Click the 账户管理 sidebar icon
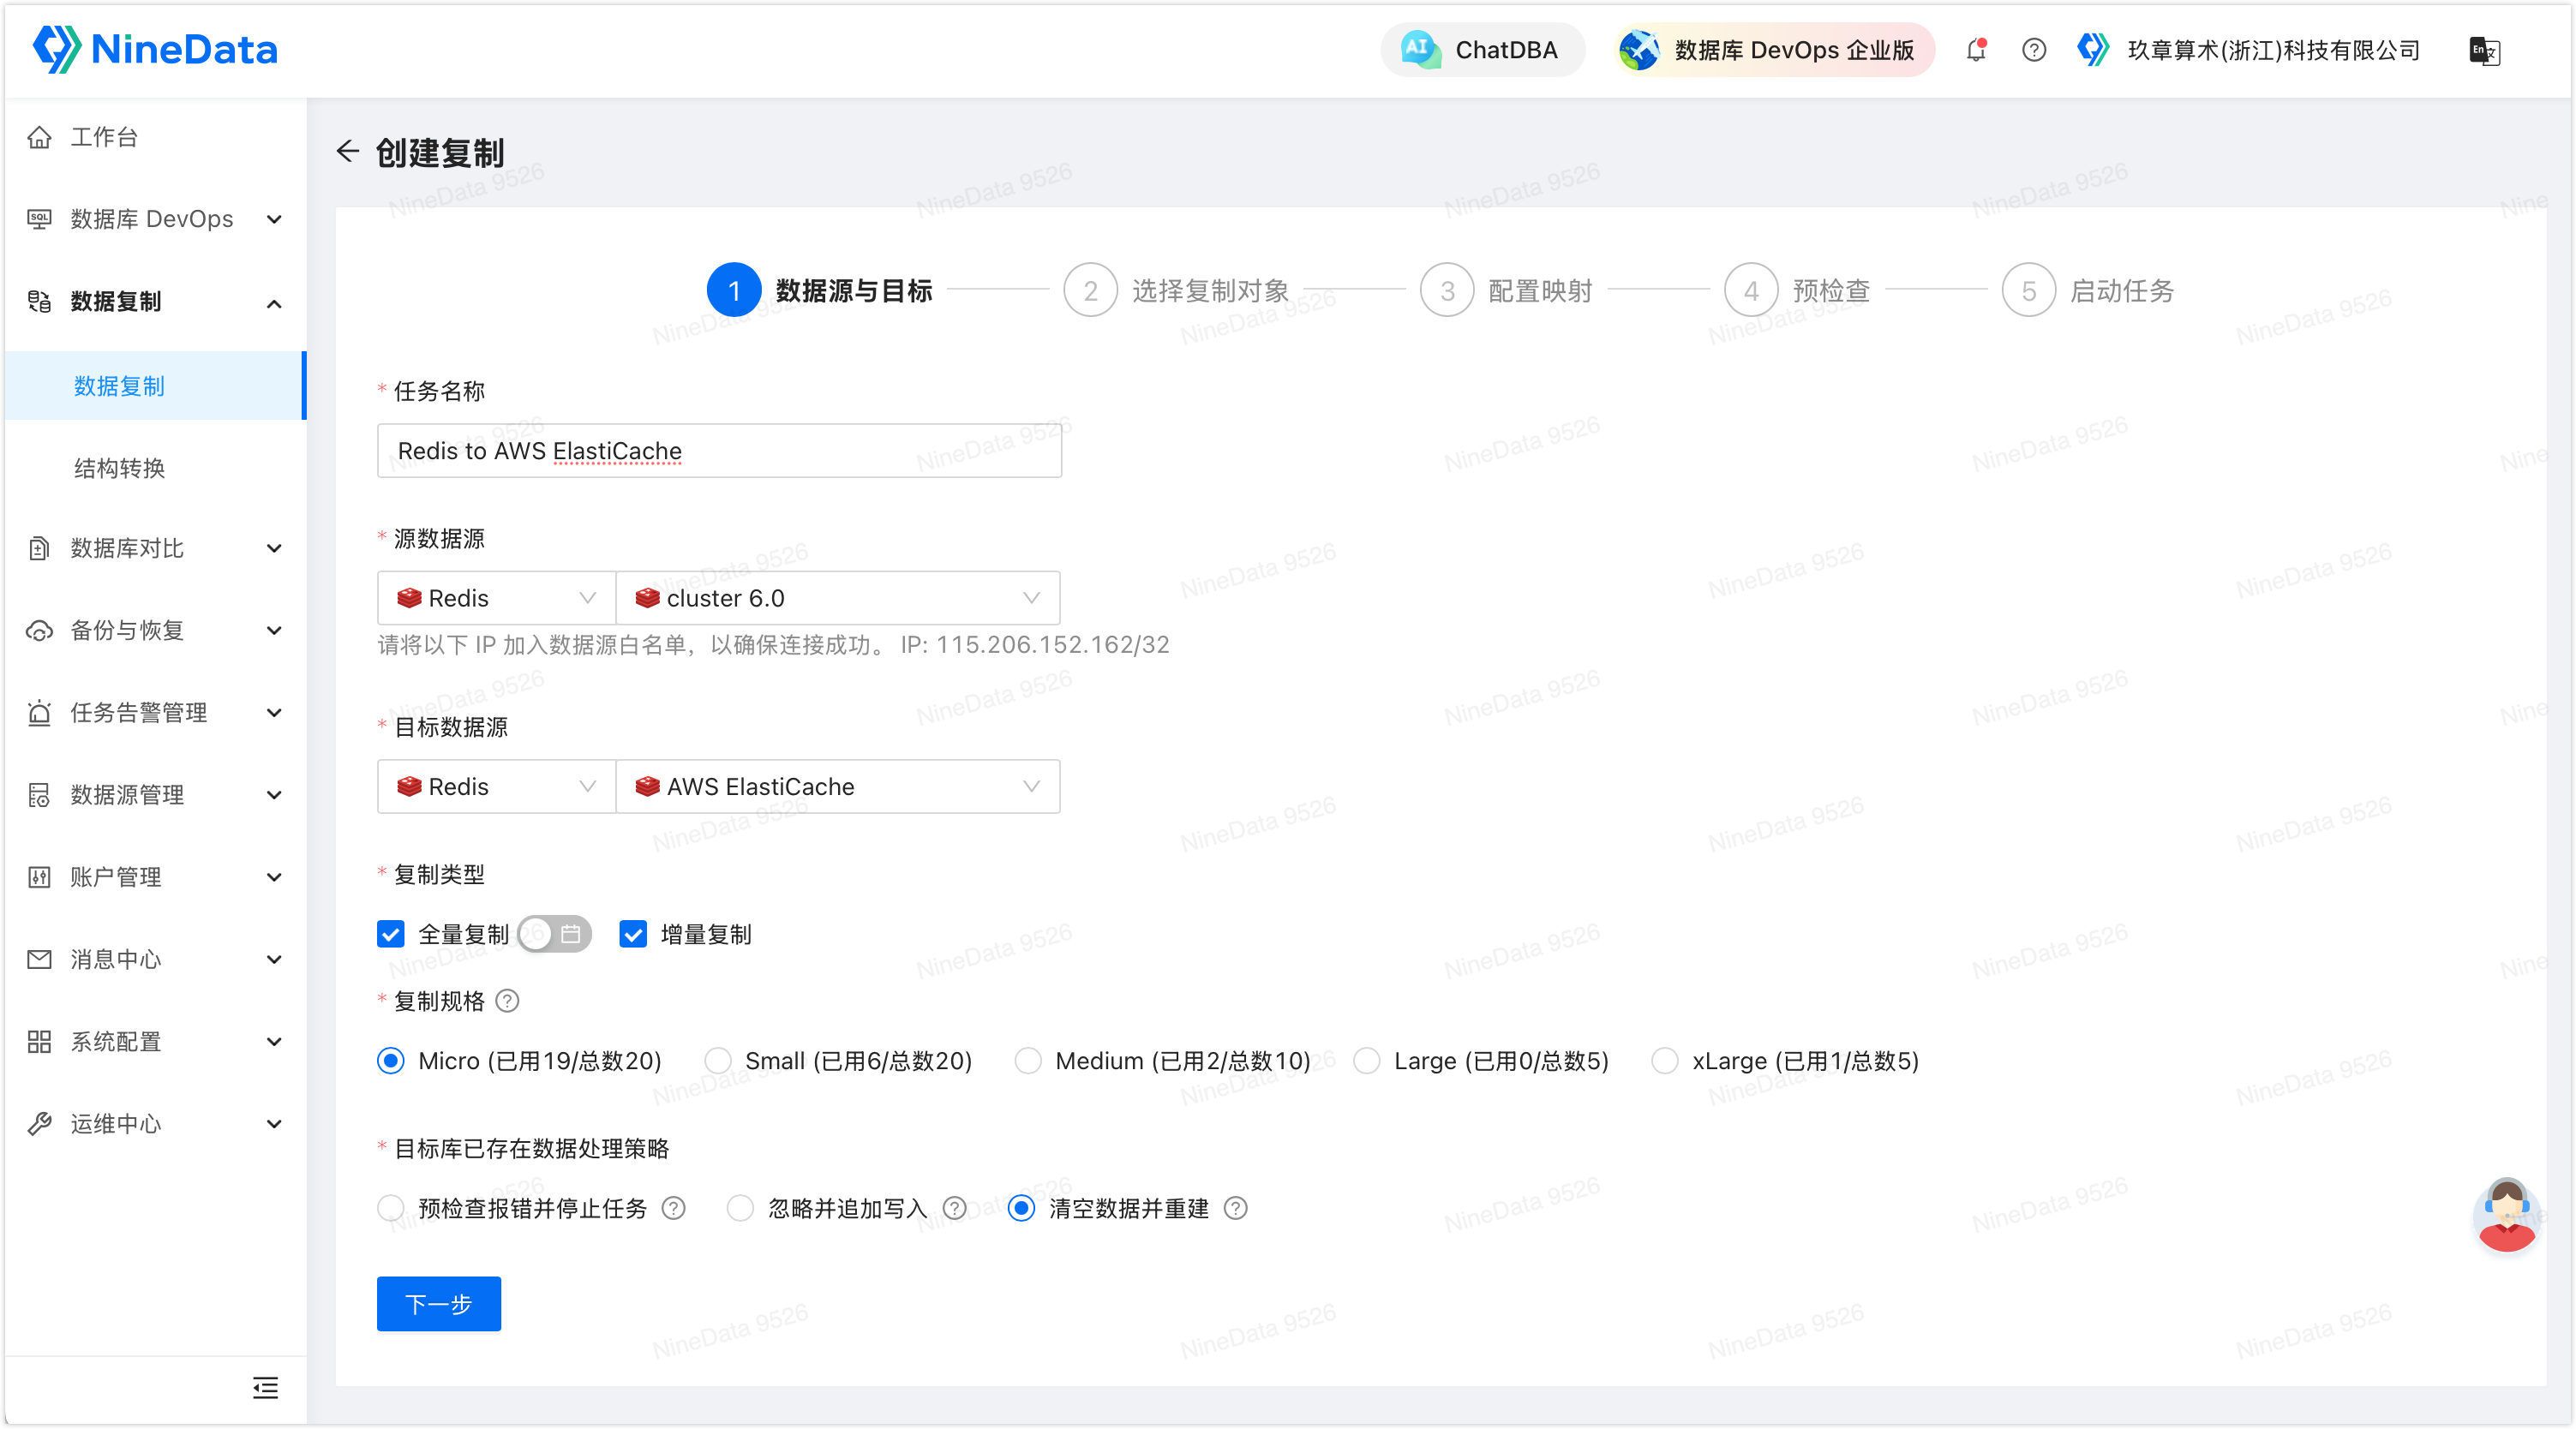The width and height of the screenshot is (2576, 1429). 39,877
